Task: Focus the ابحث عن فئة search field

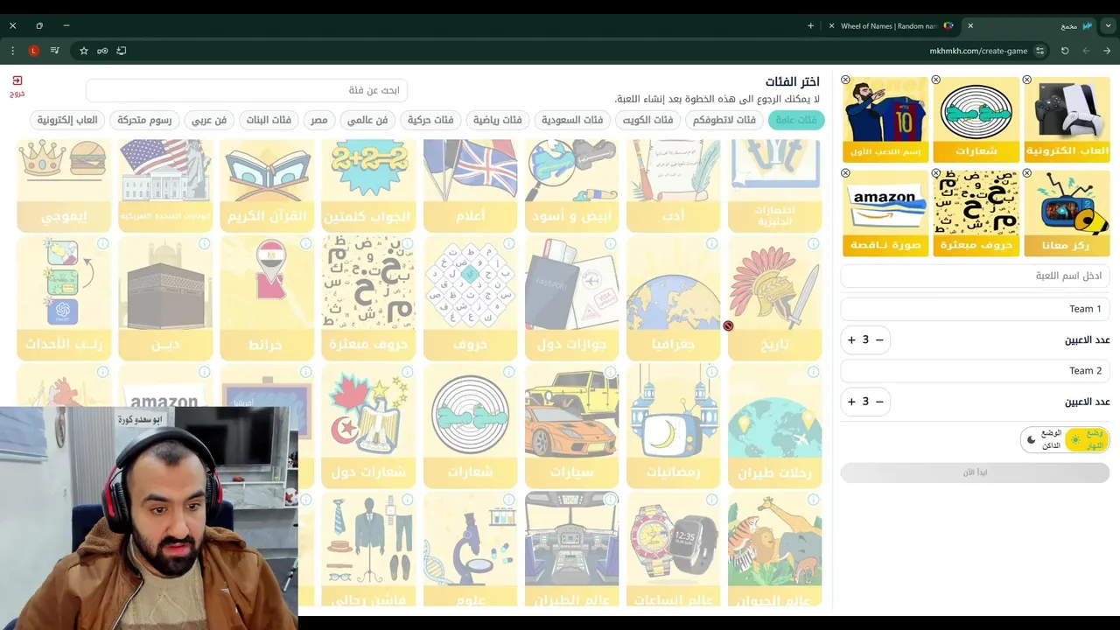Action: [247, 90]
